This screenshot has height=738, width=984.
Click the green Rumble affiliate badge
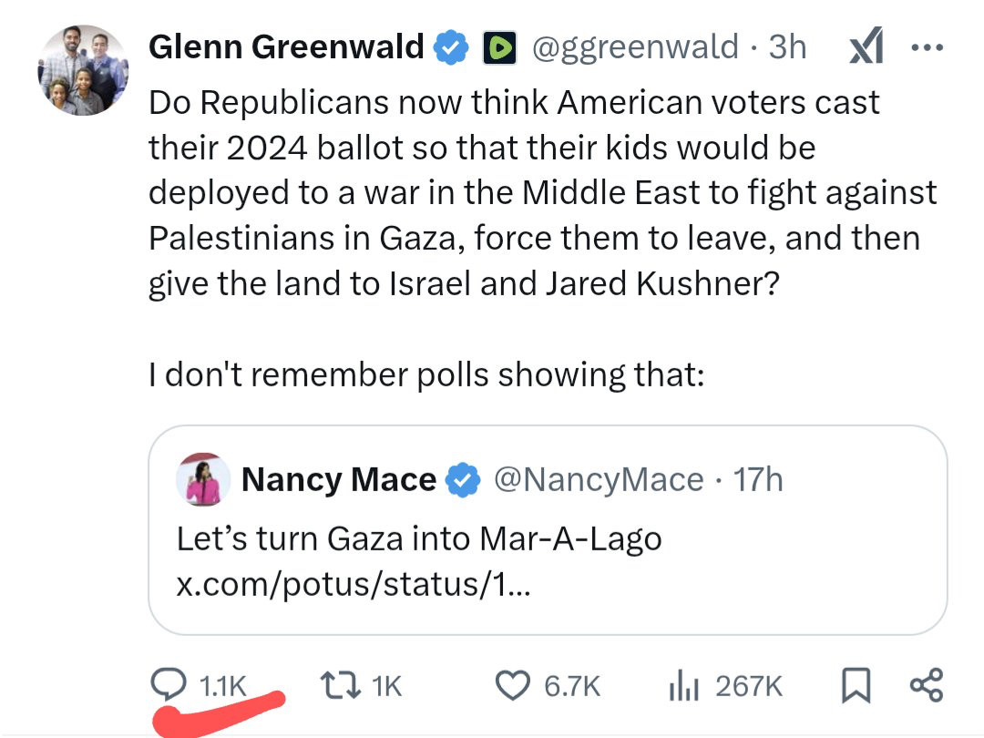pos(499,47)
